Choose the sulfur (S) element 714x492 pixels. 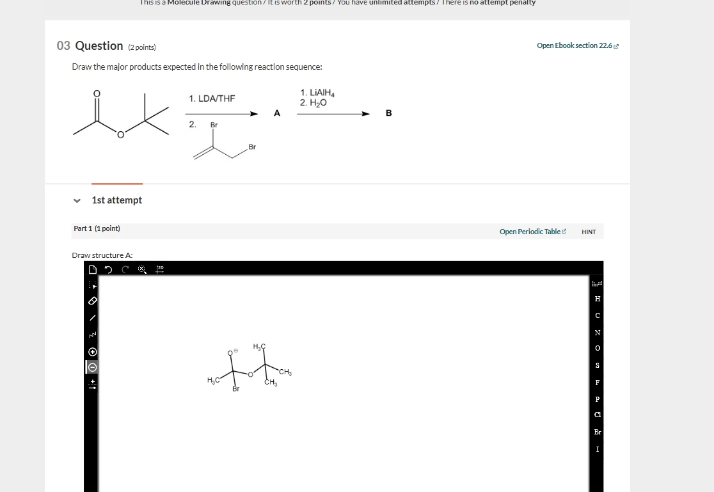point(598,365)
